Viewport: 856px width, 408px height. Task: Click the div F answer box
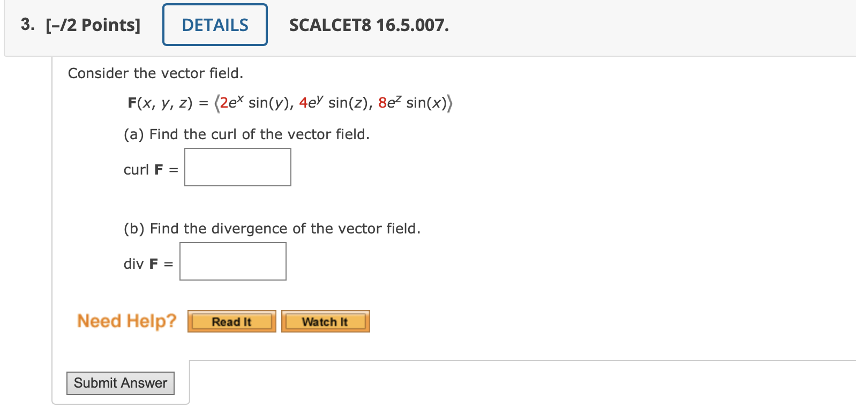pyautogui.click(x=233, y=261)
